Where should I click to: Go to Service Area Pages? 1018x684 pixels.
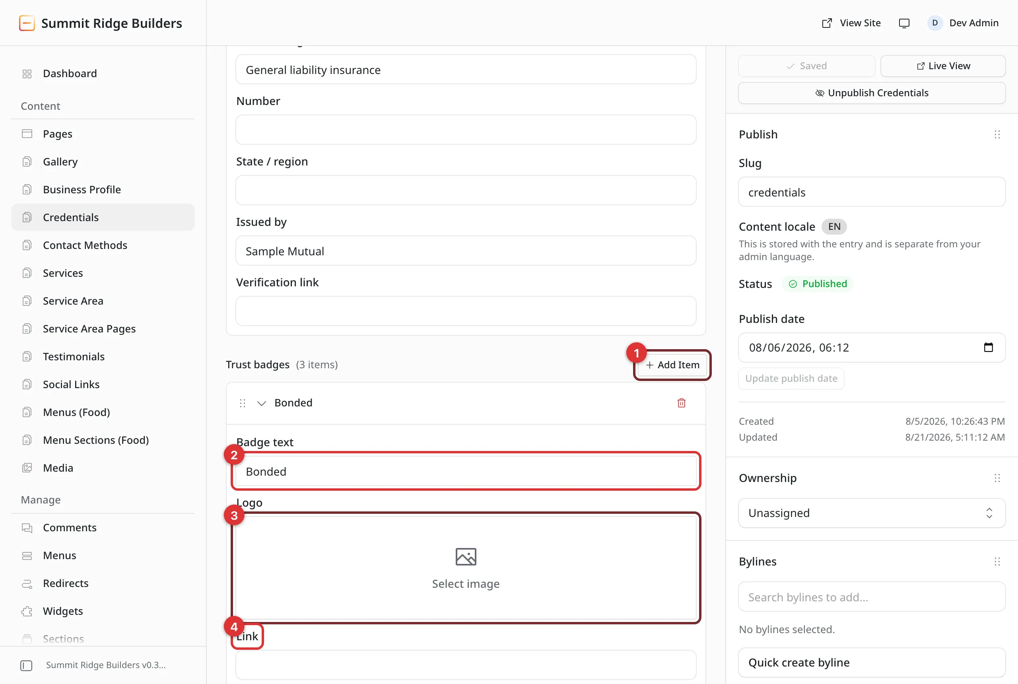point(103,329)
